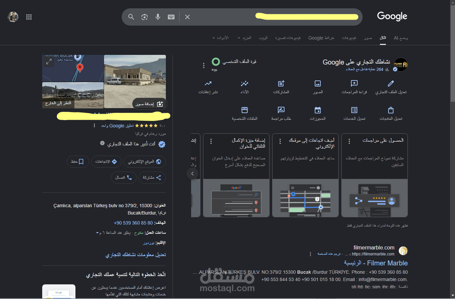Open the تعليق Google واحد review link

pos(117,126)
